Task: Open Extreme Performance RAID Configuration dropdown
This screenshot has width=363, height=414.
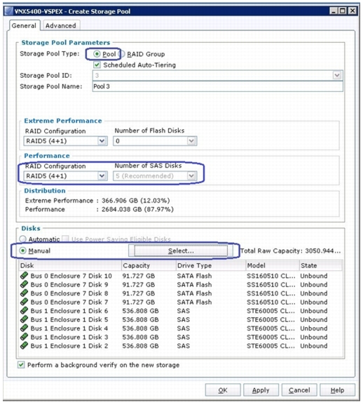Action: point(102,141)
